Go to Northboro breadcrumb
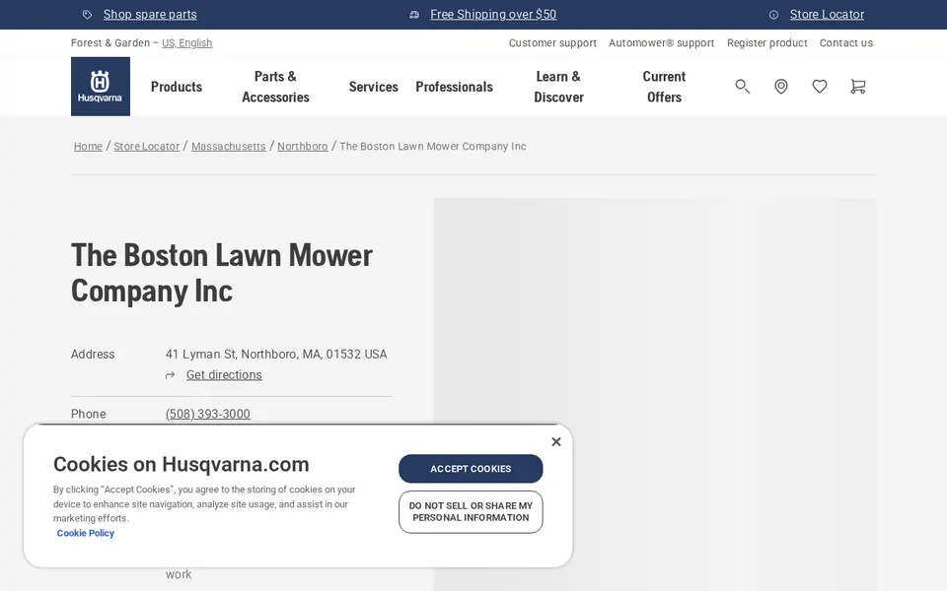The height and width of the screenshot is (591, 947). coord(303,147)
